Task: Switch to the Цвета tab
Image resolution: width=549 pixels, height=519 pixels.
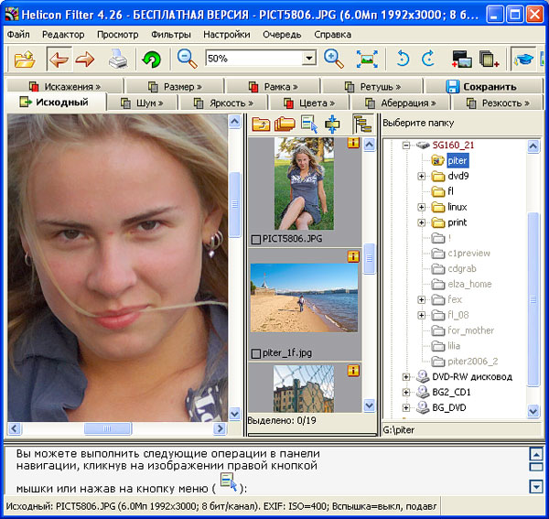Action: [309, 103]
